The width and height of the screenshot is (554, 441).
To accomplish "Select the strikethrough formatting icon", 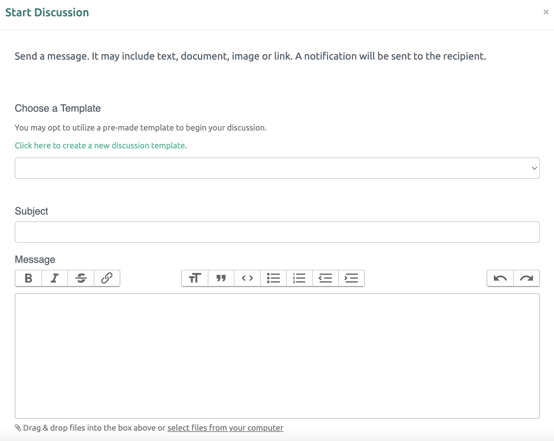I will point(81,278).
